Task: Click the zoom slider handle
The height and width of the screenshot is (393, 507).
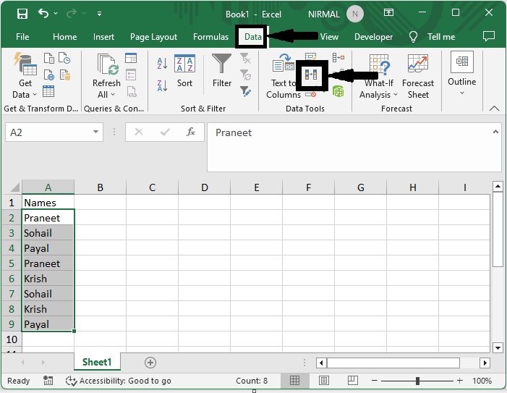Action: tap(417, 381)
